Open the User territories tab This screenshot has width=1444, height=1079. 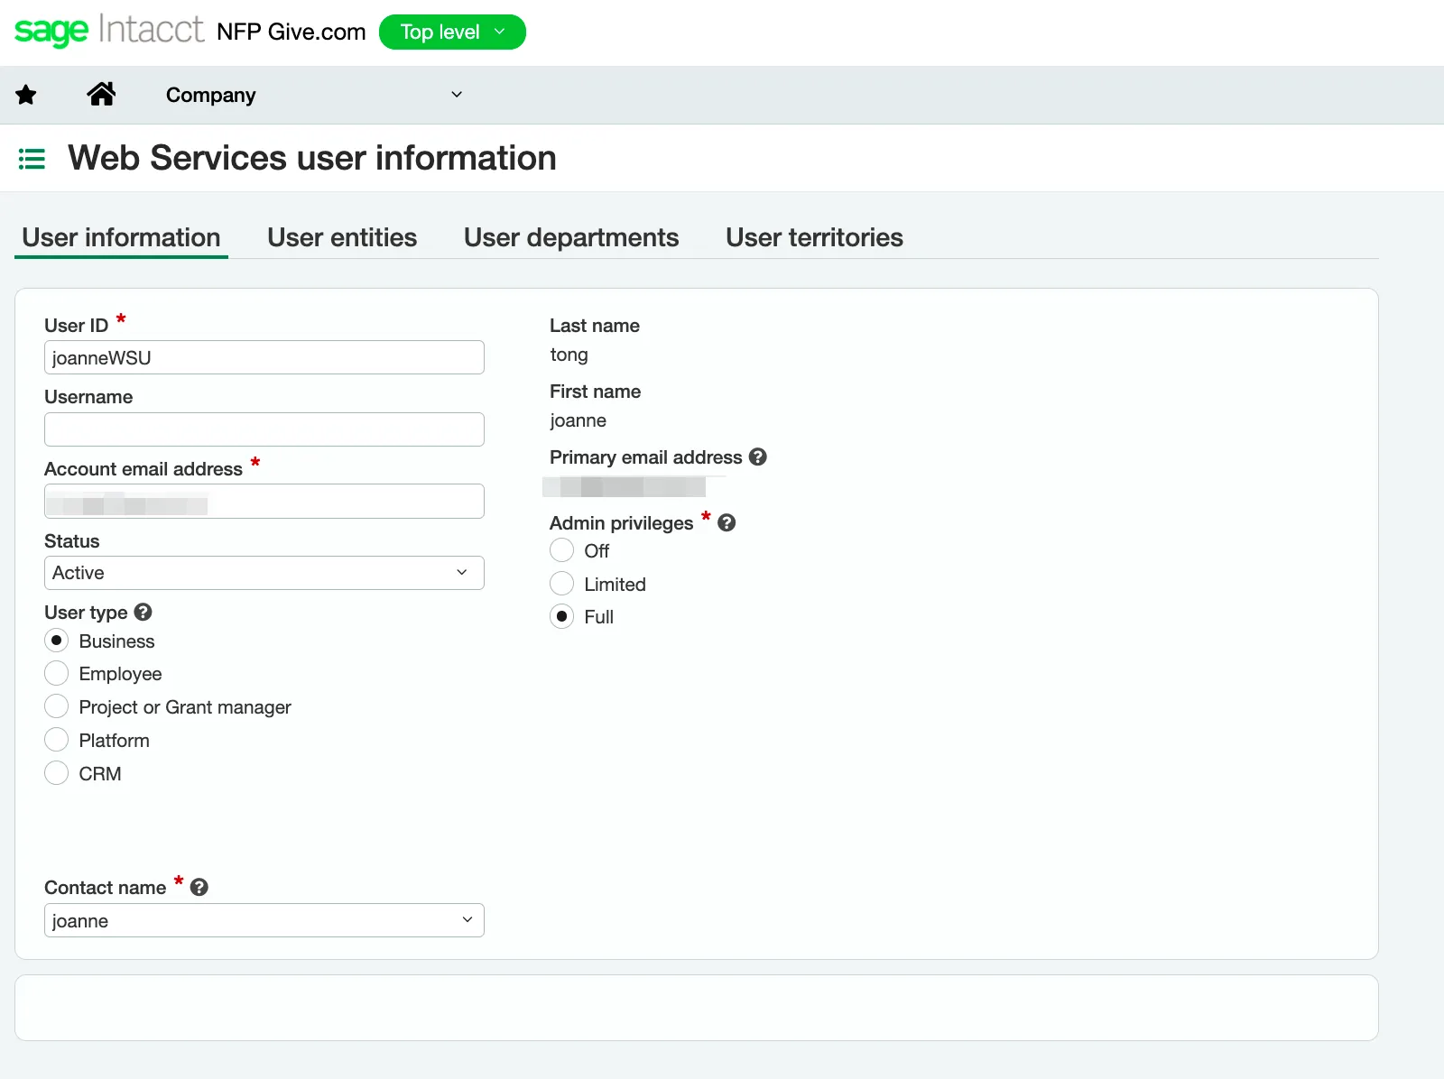point(814,237)
